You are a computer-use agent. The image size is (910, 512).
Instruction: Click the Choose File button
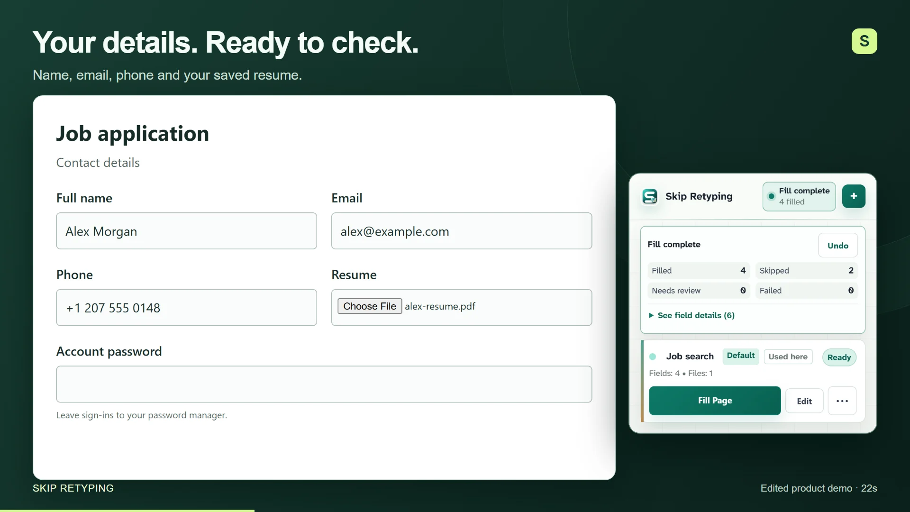[370, 306]
